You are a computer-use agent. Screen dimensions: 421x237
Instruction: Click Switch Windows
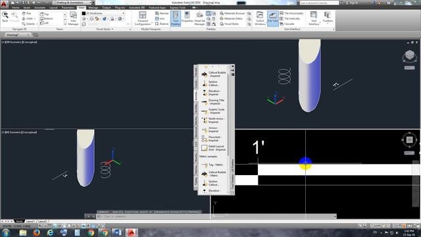click(x=260, y=18)
